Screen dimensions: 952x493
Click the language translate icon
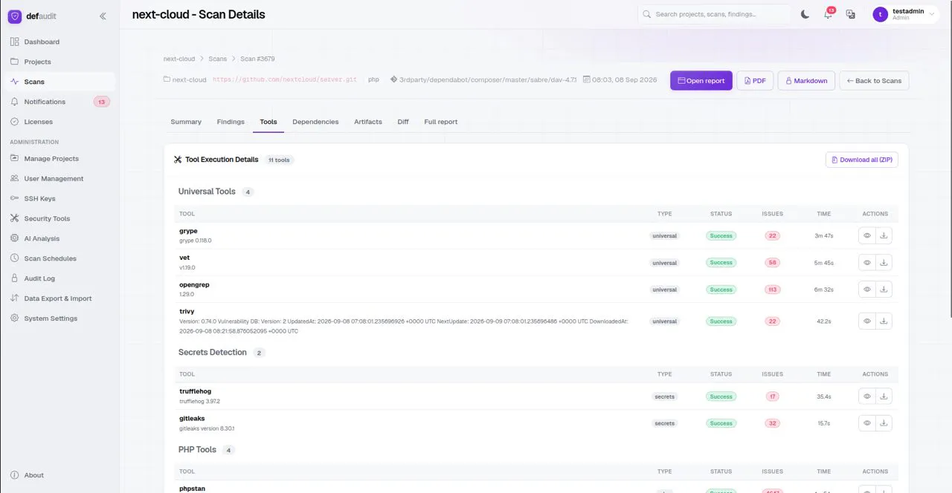tap(850, 14)
